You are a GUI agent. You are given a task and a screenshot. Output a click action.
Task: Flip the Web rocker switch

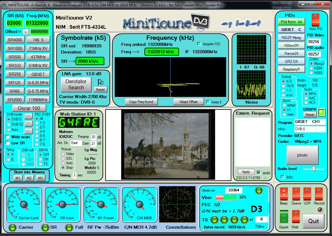(296, 216)
